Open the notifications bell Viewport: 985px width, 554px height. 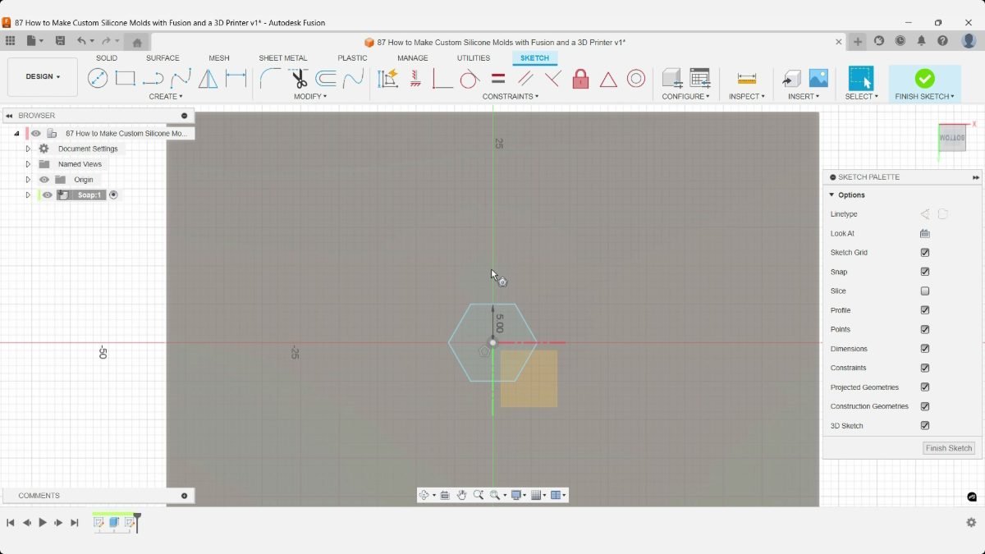tap(922, 41)
